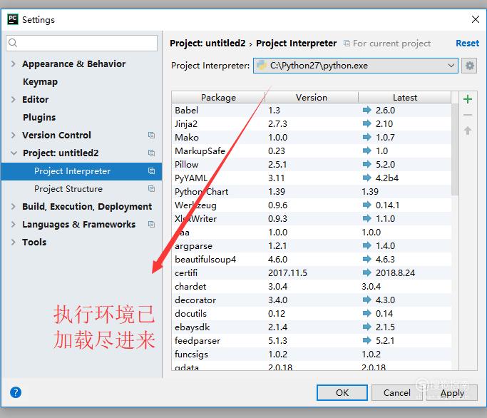Click the PyCharm logo in title bar
Image resolution: width=487 pixels, height=418 pixels.
pos(13,19)
